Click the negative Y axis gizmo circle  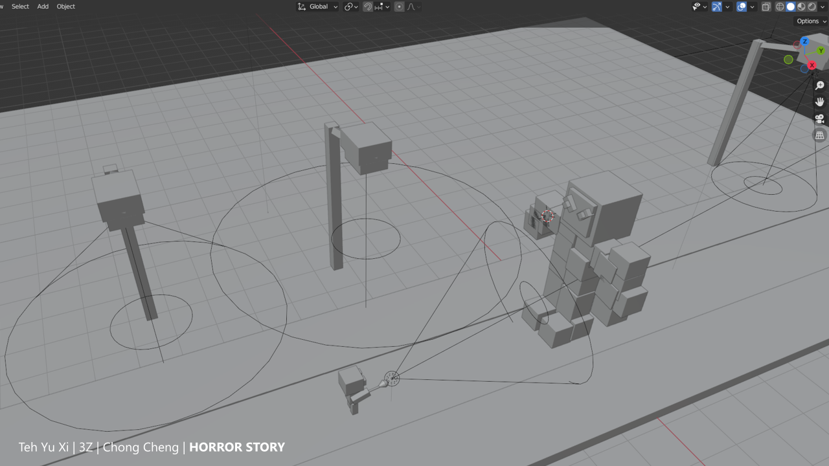pos(788,60)
